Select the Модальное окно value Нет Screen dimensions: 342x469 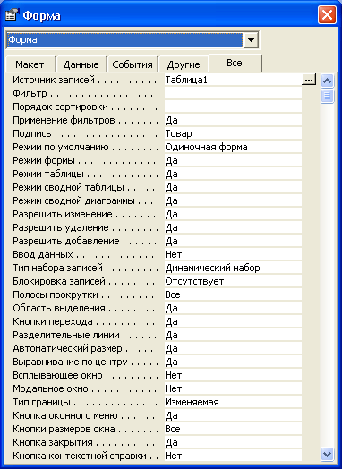pyautogui.click(x=233, y=388)
